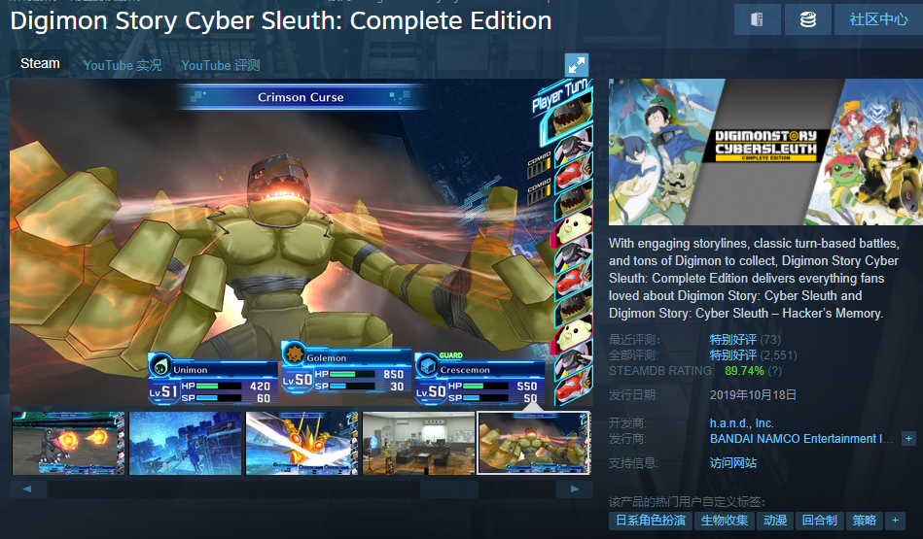Click the game capsule header image
923x539 pixels.
point(765,152)
